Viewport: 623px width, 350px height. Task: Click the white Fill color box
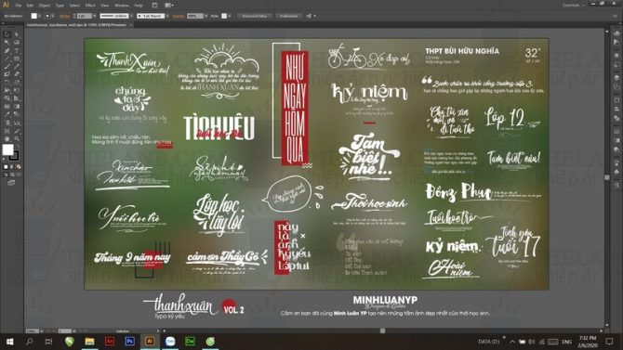(x=7, y=149)
